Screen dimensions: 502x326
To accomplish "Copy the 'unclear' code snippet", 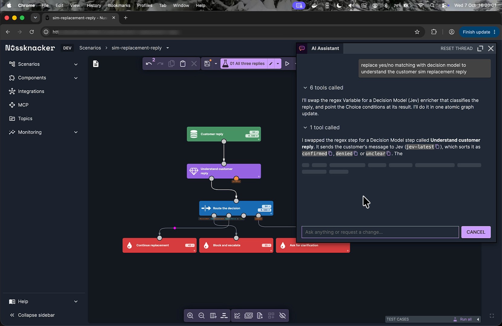I will 388,153.
